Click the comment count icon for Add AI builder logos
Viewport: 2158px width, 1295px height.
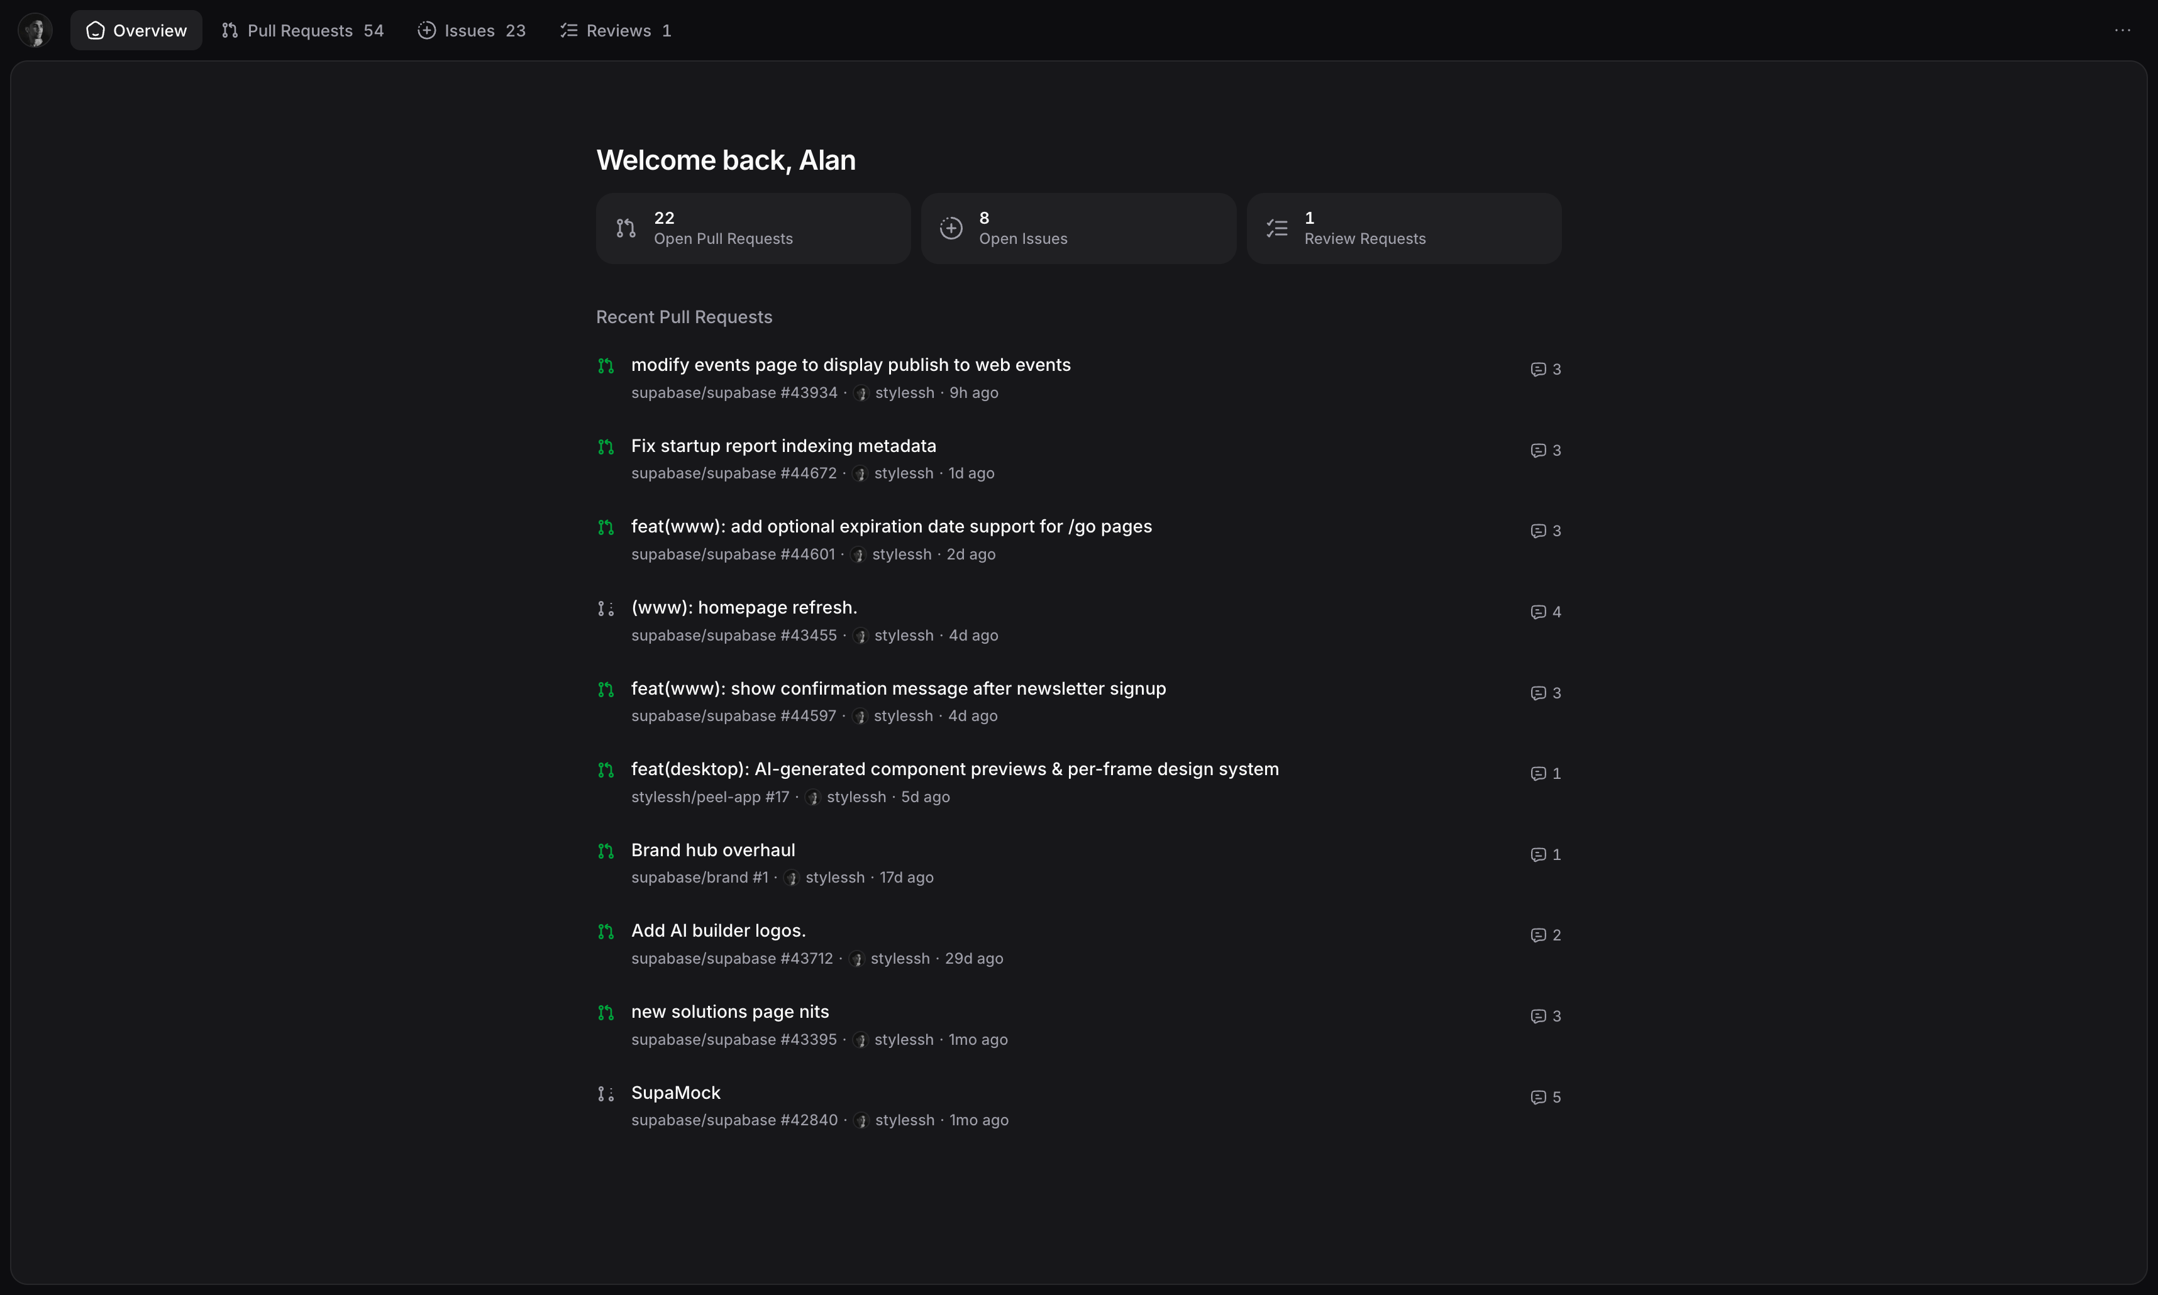(x=1537, y=935)
